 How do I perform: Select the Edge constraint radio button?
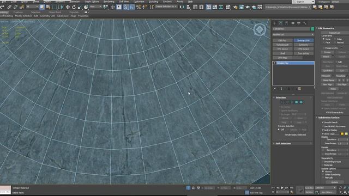(335, 39)
